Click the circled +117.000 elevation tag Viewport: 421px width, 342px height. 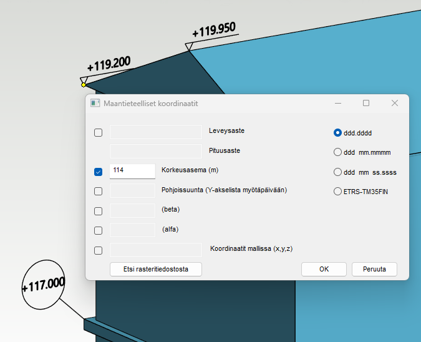[x=43, y=285]
